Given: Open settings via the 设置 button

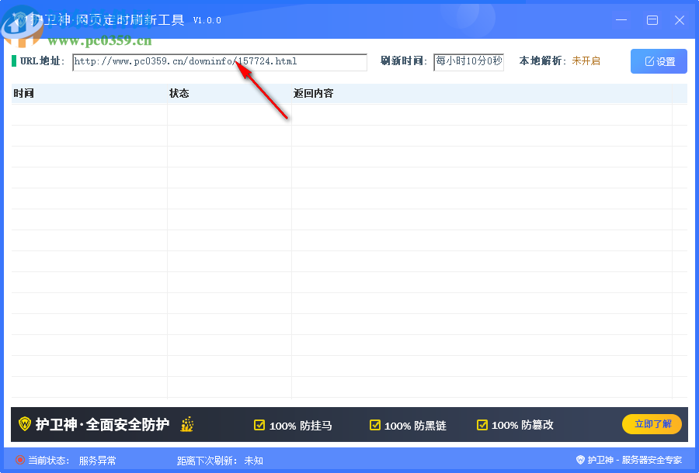Looking at the screenshot, I should 660,61.
